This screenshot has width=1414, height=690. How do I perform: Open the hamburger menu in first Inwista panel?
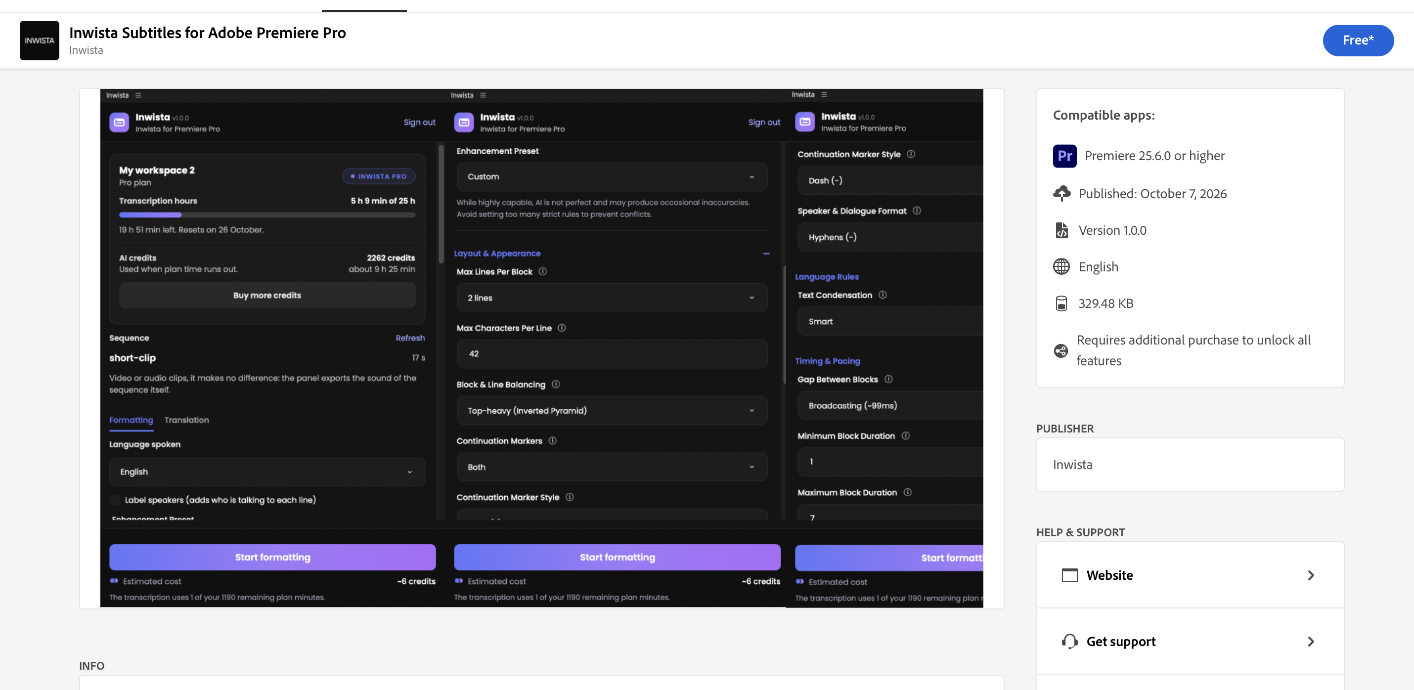tap(138, 95)
